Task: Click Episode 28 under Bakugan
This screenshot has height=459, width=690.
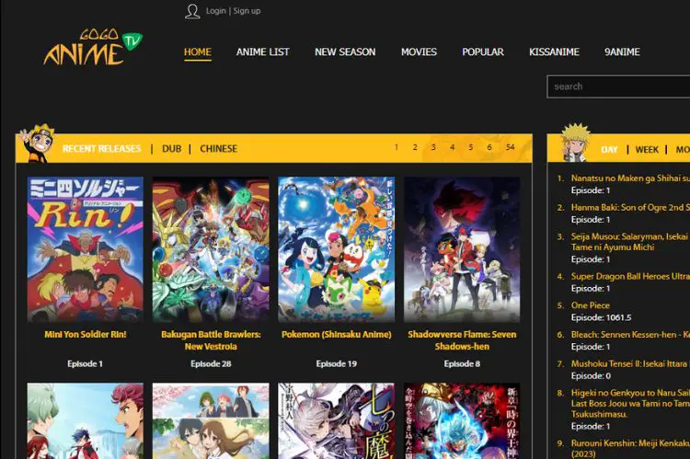Action: 211,364
